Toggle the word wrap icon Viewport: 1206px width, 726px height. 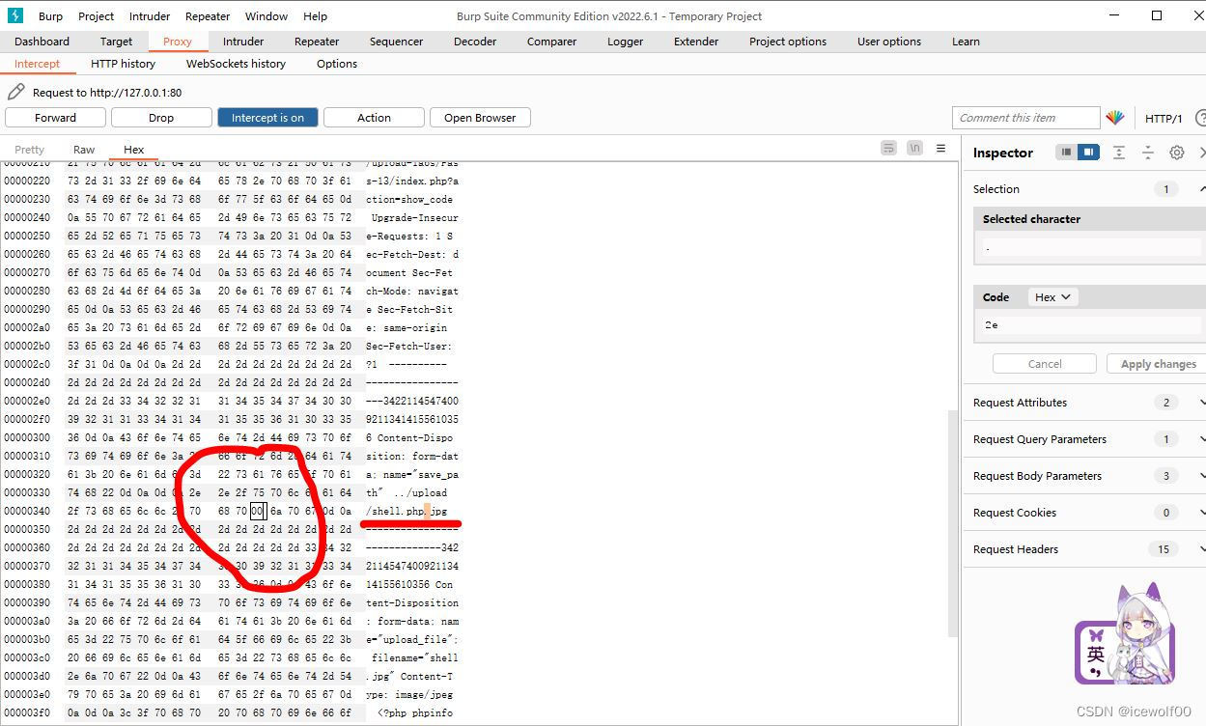888,149
